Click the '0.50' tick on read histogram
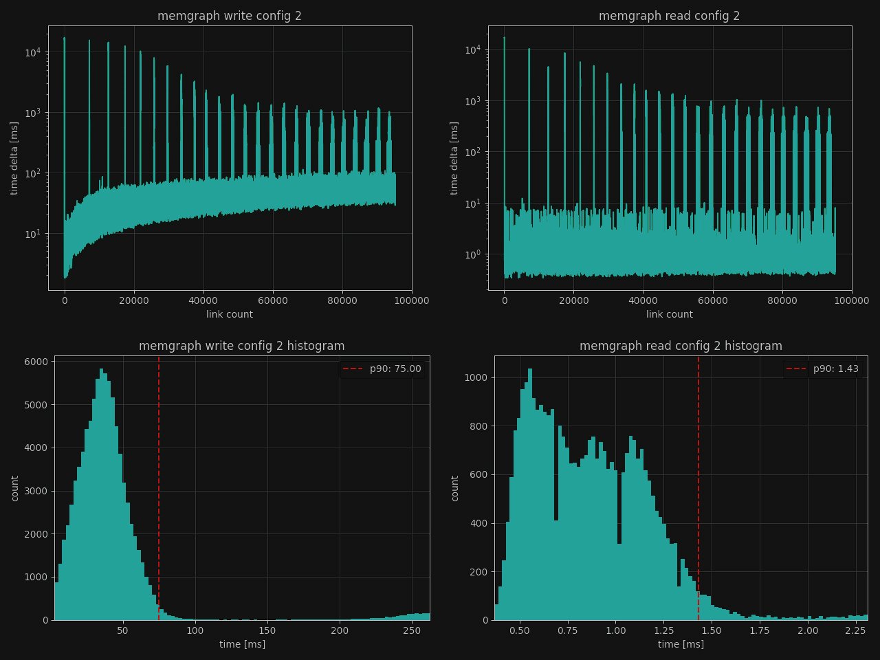Screen dimensions: 880x660 pyautogui.click(x=520, y=630)
